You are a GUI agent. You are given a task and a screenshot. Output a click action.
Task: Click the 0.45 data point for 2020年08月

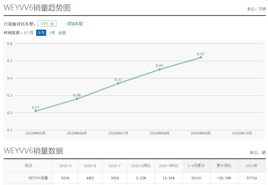tap(159, 69)
